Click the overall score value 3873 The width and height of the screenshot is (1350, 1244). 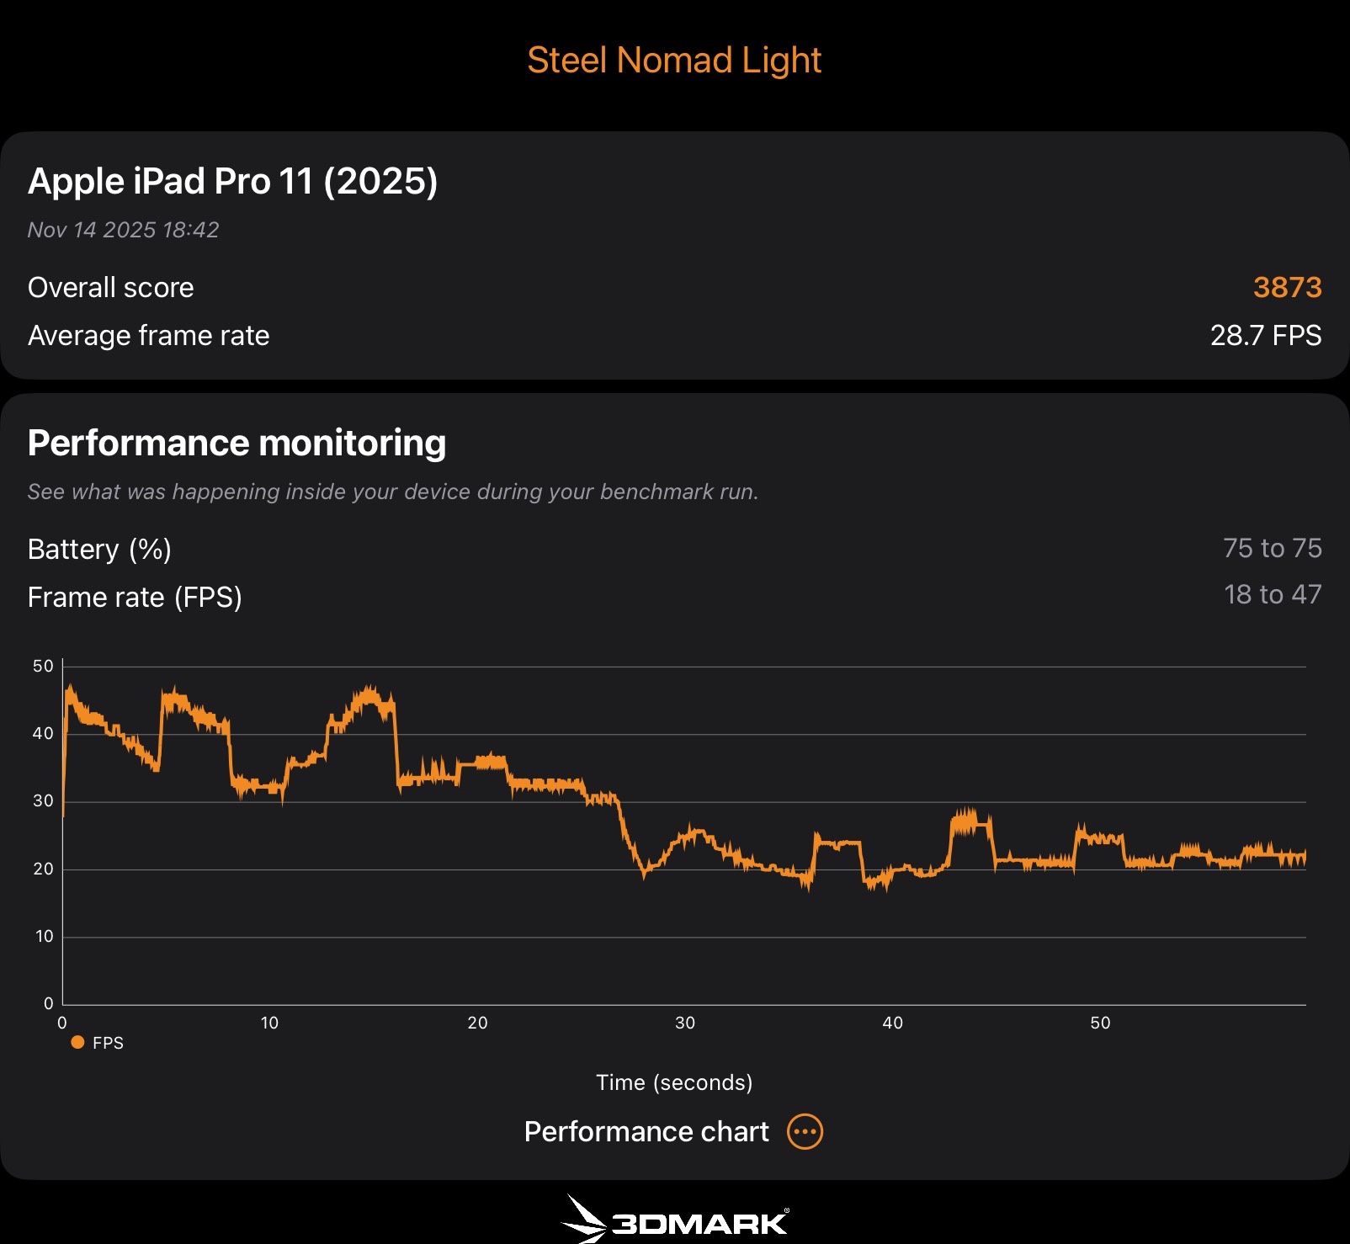pos(1288,287)
